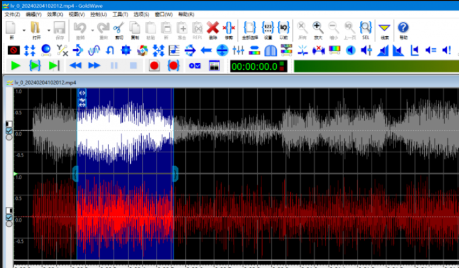Click the 打开 Open button
459x268 pixels.
click(x=36, y=29)
